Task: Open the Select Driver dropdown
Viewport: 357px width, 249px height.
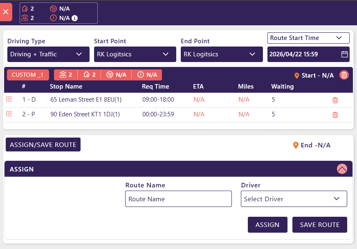Action: pyautogui.click(x=294, y=199)
